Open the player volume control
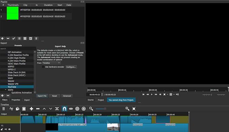 point(177,94)
